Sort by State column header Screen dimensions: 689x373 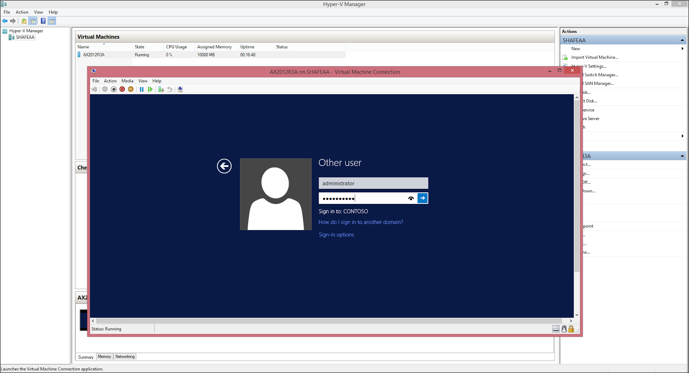tap(149, 46)
